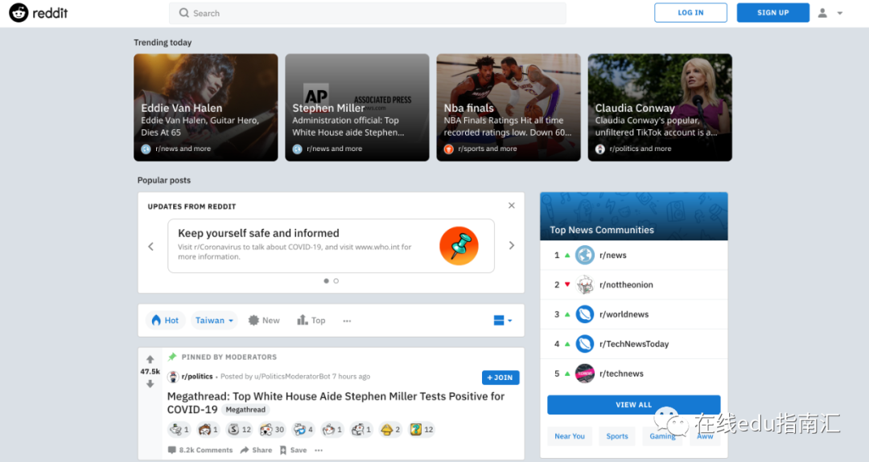This screenshot has height=462, width=869.
Task: Sort posts by Top
Action: 311,321
